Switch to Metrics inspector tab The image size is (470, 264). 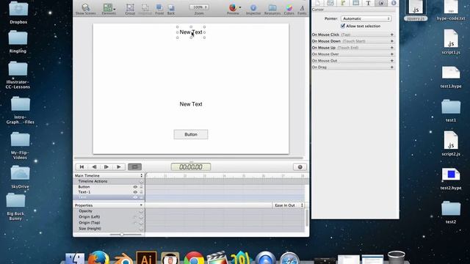(x=343, y=3)
